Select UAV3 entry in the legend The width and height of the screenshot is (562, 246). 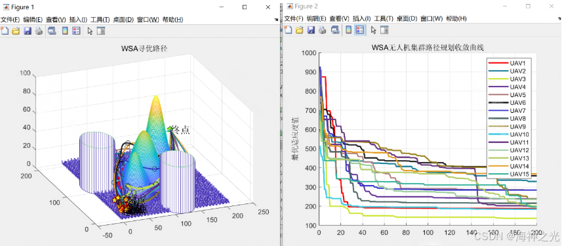(x=510, y=79)
